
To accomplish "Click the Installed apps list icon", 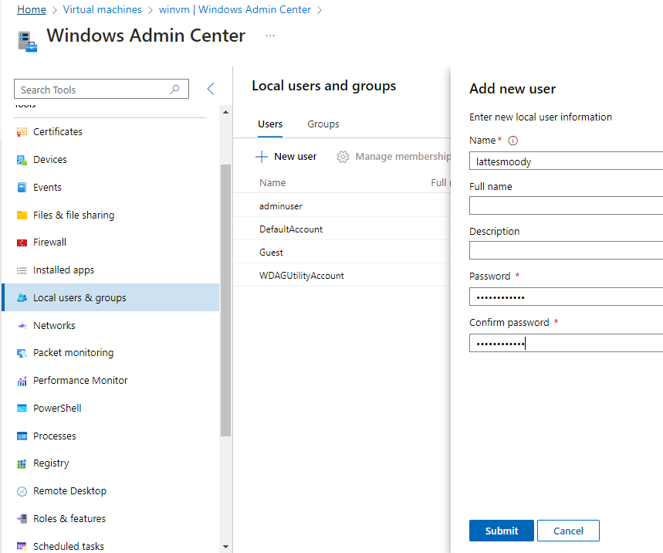I will point(22,270).
